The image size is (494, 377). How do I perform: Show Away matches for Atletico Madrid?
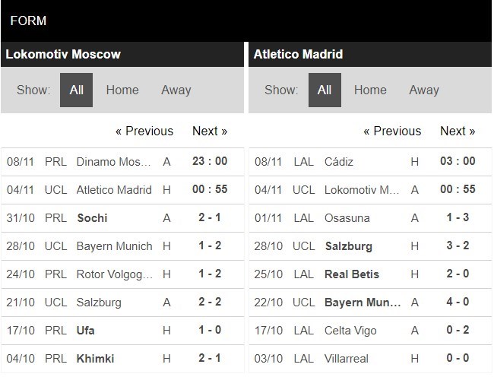coord(424,90)
